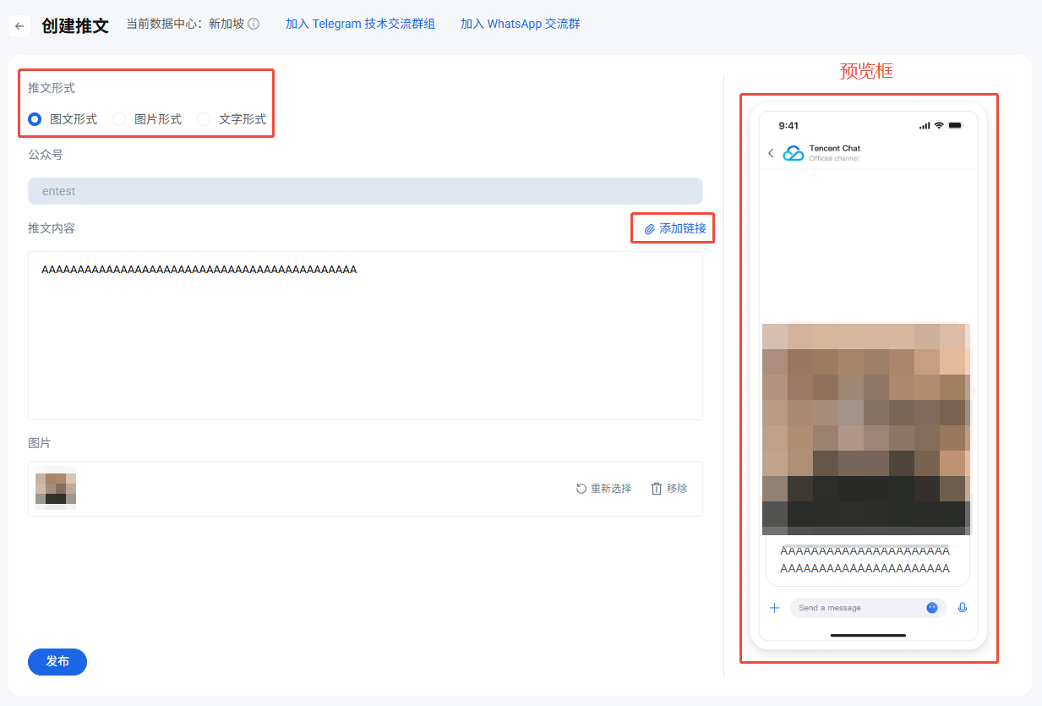Click the Official channel subtitle
Viewport: 1042px width, 706px height.
834,158
